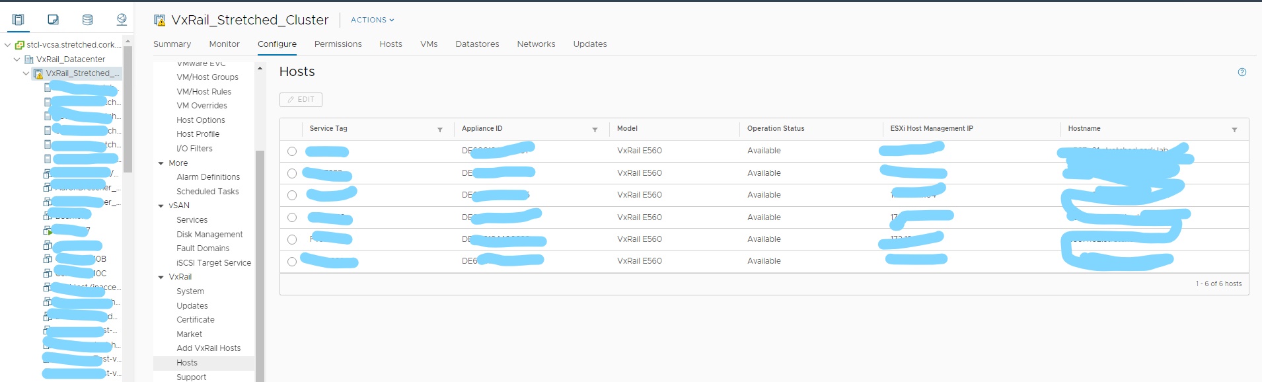Open Storage inventory view icon
The width and height of the screenshot is (1262, 382).
click(87, 20)
